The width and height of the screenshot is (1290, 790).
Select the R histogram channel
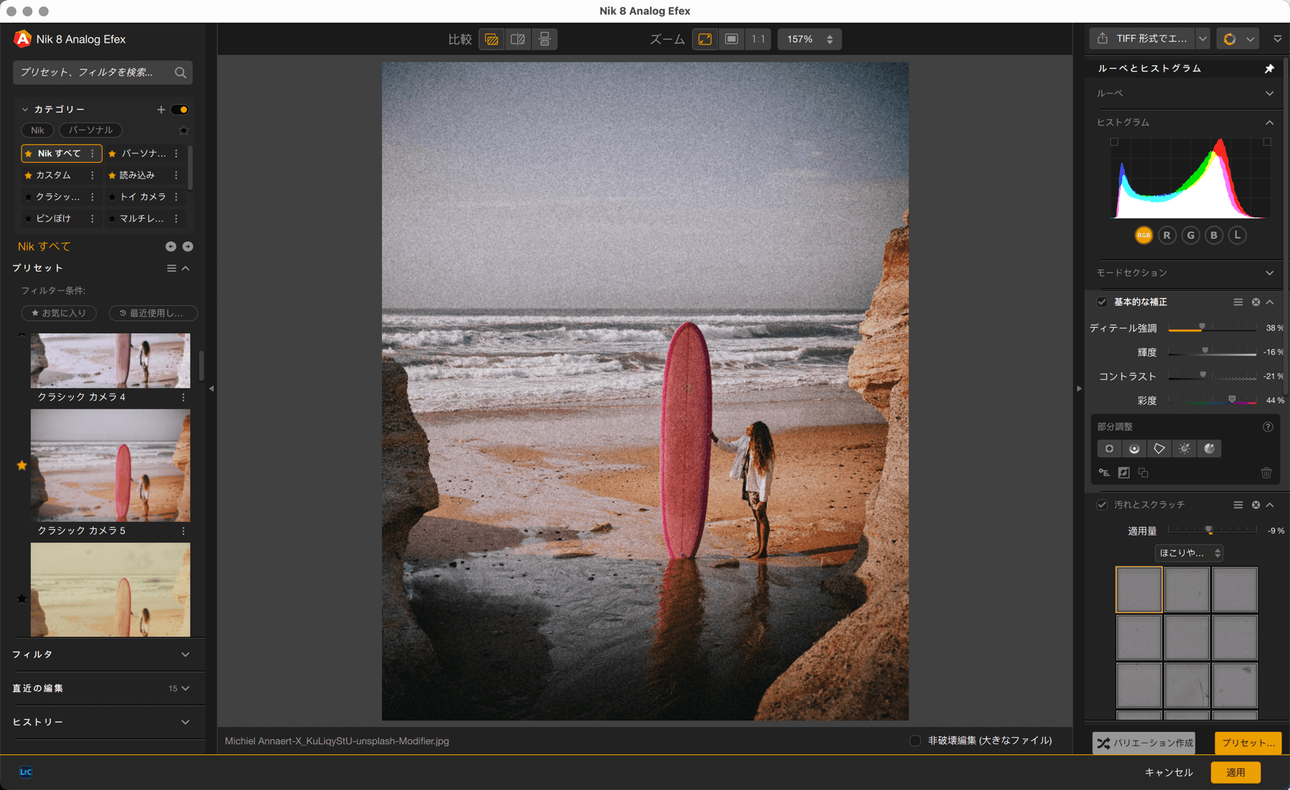click(1167, 235)
